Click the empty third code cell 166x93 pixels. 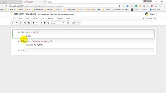point(89,50)
